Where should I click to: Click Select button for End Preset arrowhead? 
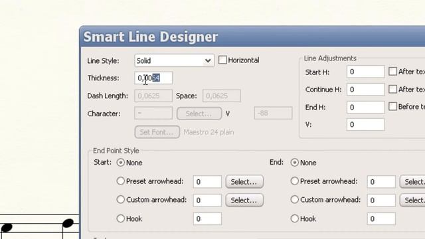coord(412,181)
